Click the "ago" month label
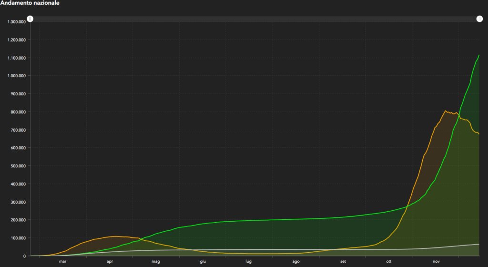Screen dimensions: 488x267 click(x=296, y=262)
